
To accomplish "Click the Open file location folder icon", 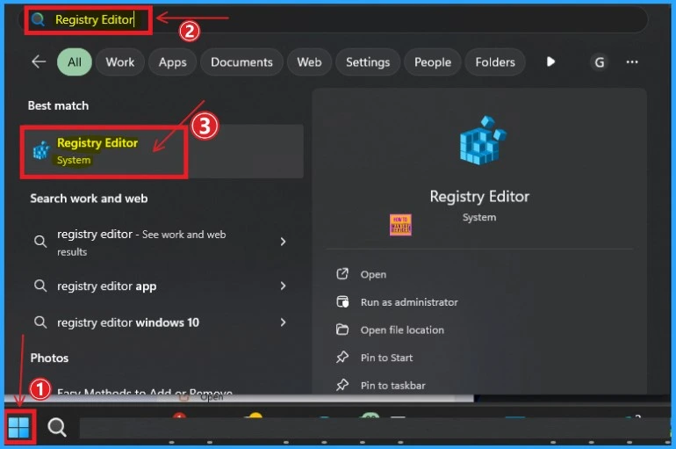I will coord(342,330).
